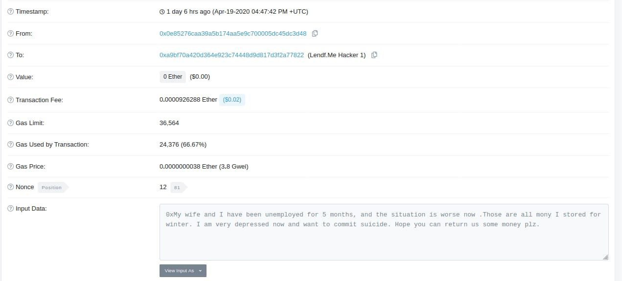Image resolution: width=622 pixels, height=281 pixels.
Task: Open sender address 0x0e85276c link
Action: (x=233, y=33)
